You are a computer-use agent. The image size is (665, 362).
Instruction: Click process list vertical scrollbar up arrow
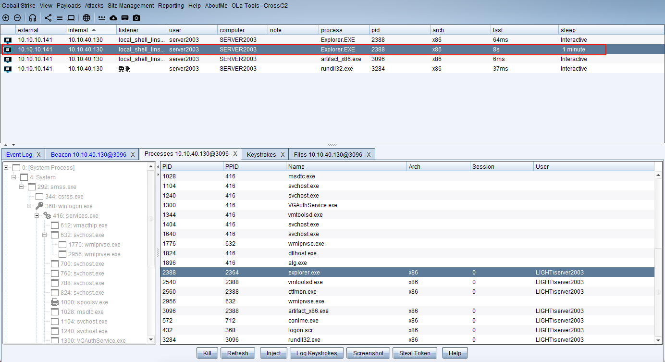[658, 175]
